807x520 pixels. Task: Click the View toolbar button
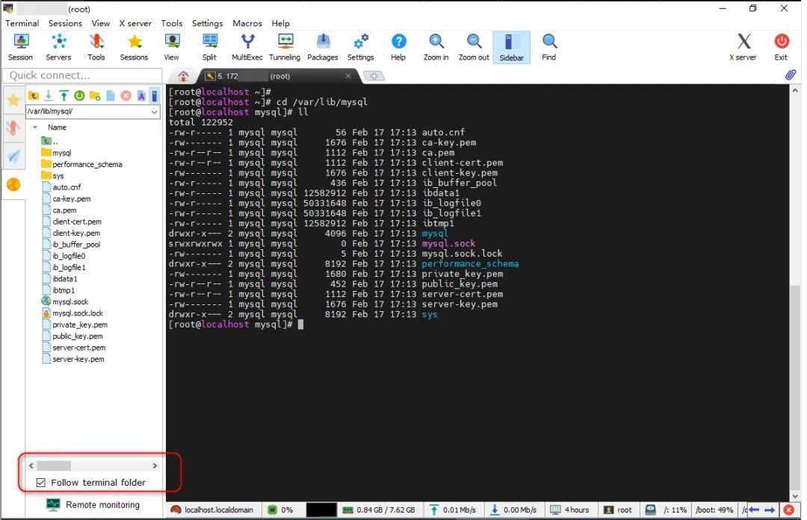pyautogui.click(x=171, y=47)
